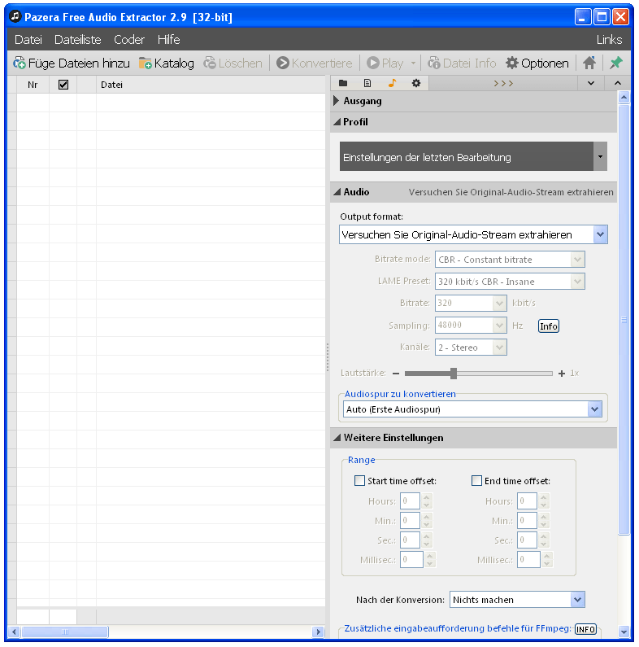The width and height of the screenshot is (639, 647).
Task: Click the Start offset Min. input field
Action: [410, 520]
